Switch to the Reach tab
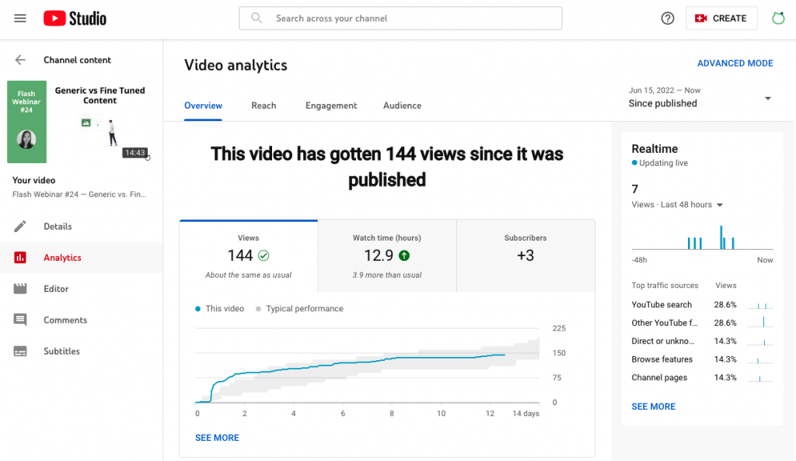The width and height of the screenshot is (796, 461). (x=264, y=105)
